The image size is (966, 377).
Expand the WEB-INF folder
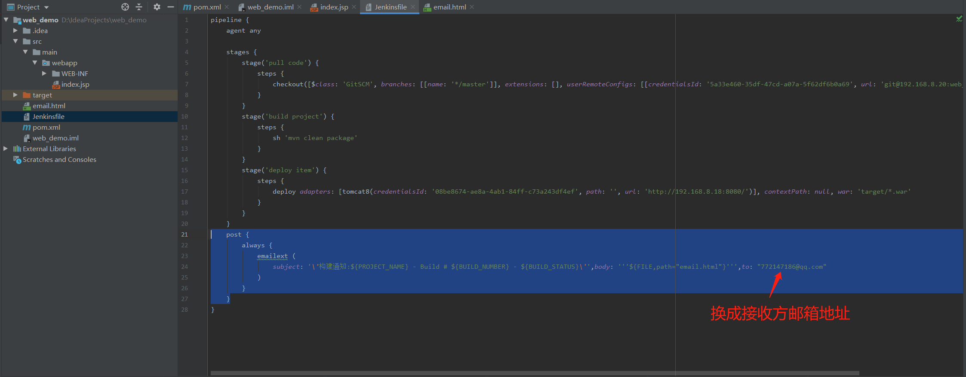44,73
